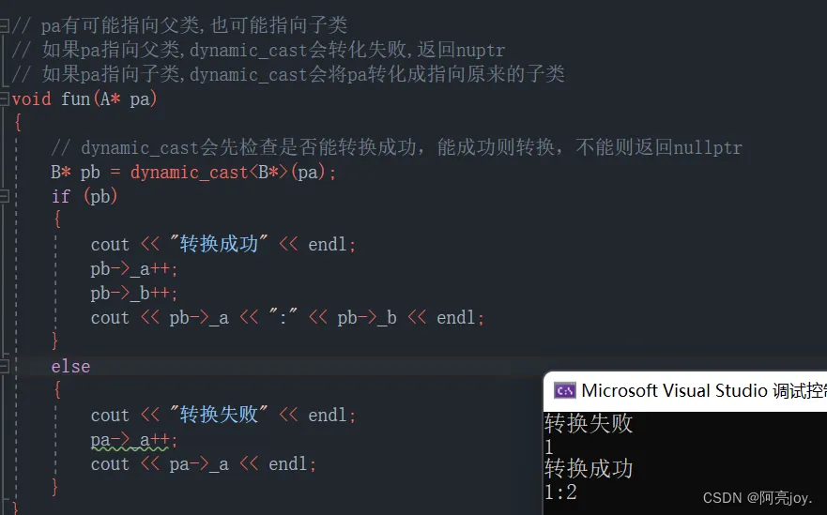Click the console output line "1:2"

560,492
